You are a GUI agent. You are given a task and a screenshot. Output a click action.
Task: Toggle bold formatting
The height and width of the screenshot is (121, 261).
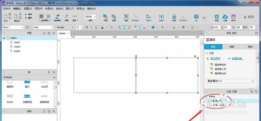[x=87, y=27]
